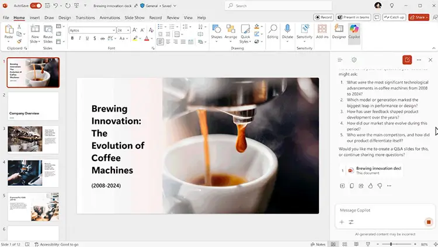Apply Underline formatting
Image resolution: width=438 pixels, height=247 pixels.
click(87, 39)
